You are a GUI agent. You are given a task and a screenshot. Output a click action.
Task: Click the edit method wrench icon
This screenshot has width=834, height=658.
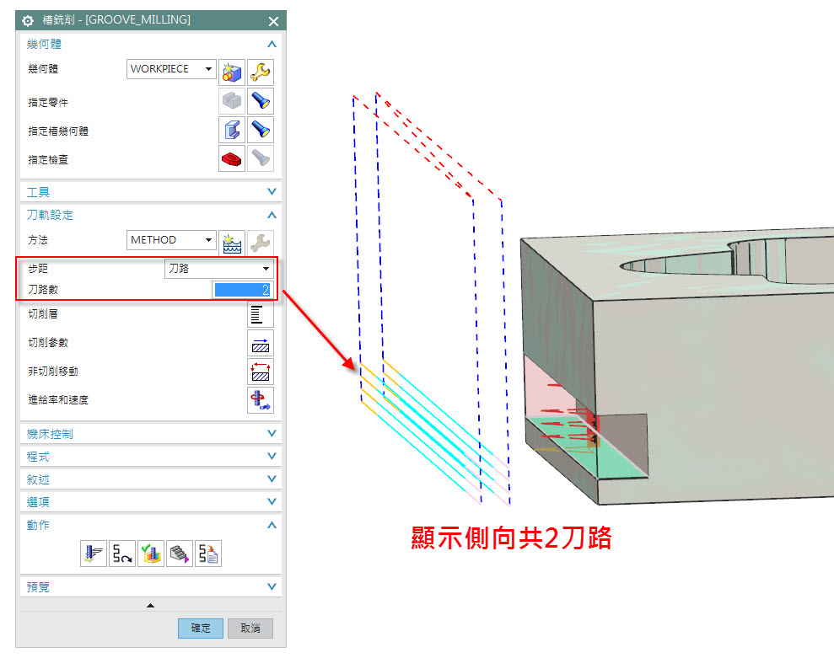pos(261,243)
